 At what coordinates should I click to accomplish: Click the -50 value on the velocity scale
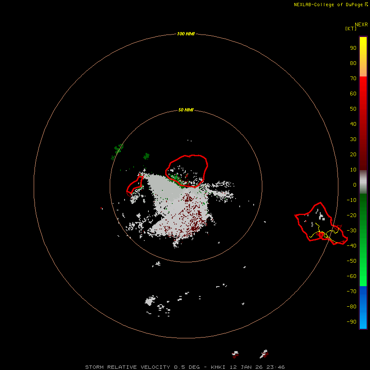tap(351, 261)
